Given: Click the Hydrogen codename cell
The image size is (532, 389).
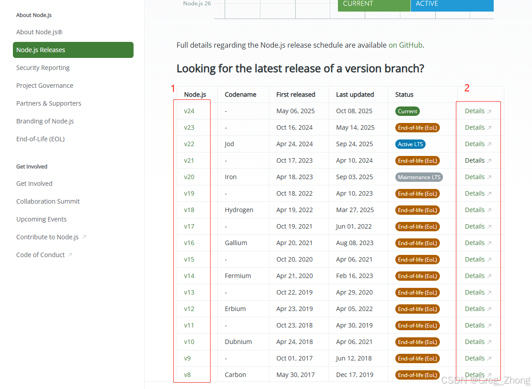Looking at the screenshot, I should (239, 210).
